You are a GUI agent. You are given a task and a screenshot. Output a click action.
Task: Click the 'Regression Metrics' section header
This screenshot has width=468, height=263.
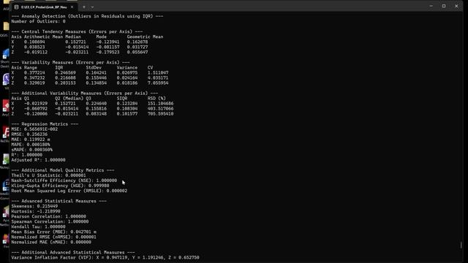pos(45,124)
